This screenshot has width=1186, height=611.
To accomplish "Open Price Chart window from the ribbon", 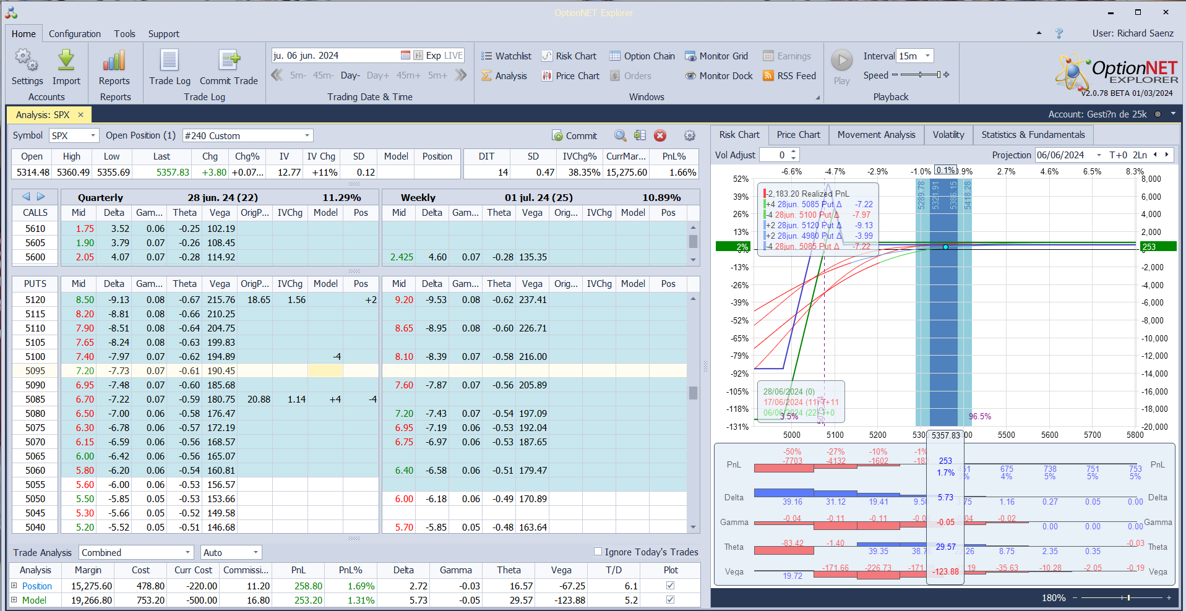I will pyautogui.click(x=570, y=75).
